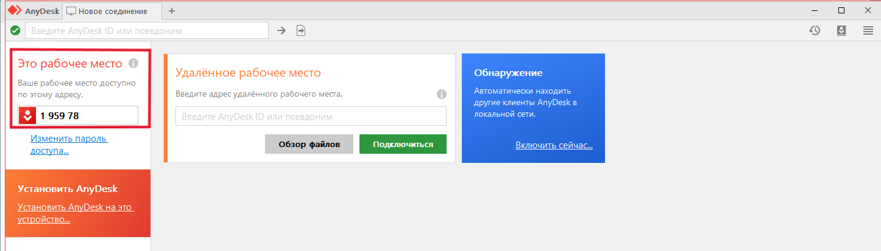Focus the remote desk address input field

[311, 116]
